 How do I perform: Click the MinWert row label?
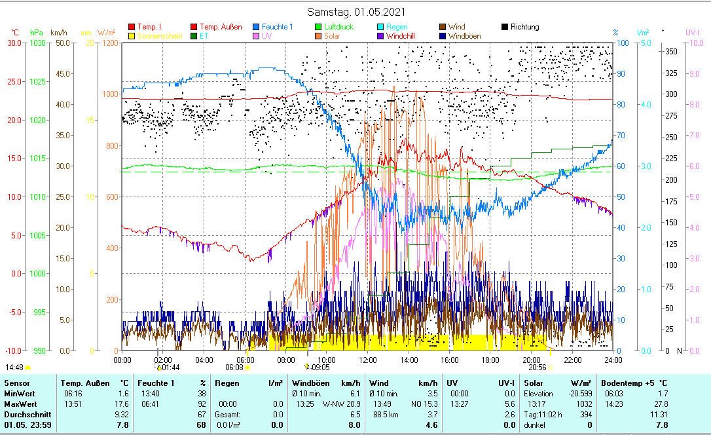coord(20,394)
